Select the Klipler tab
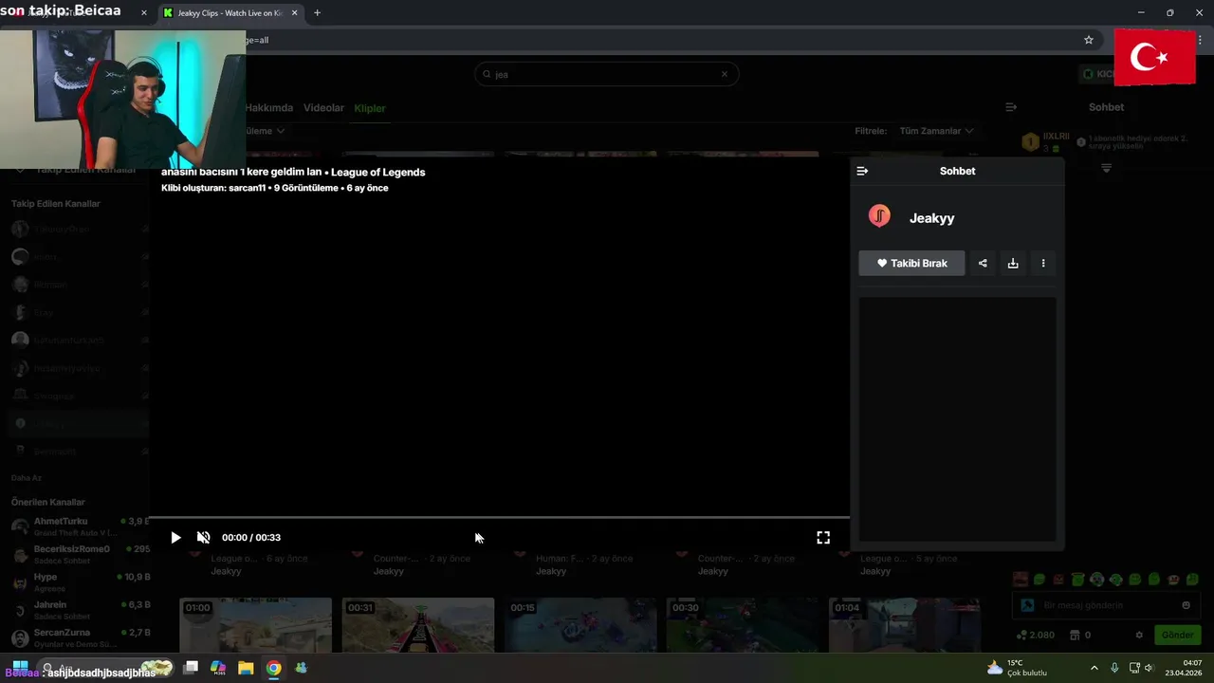The width and height of the screenshot is (1214, 683). (x=370, y=108)
